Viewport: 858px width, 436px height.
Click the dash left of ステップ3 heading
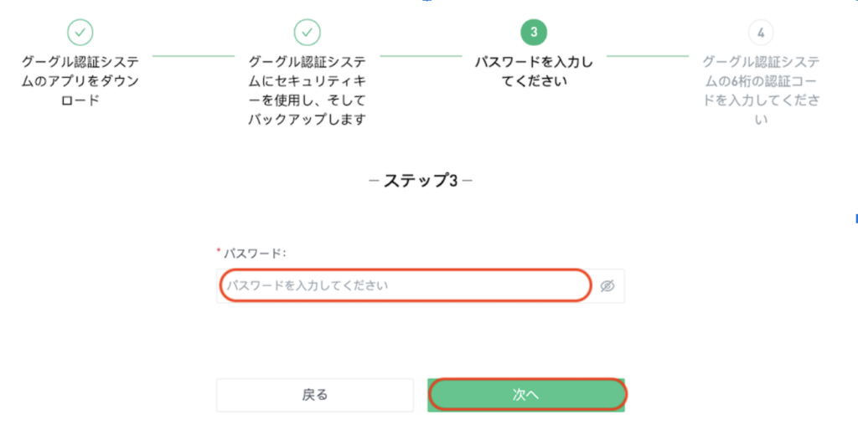coord(375,181)
